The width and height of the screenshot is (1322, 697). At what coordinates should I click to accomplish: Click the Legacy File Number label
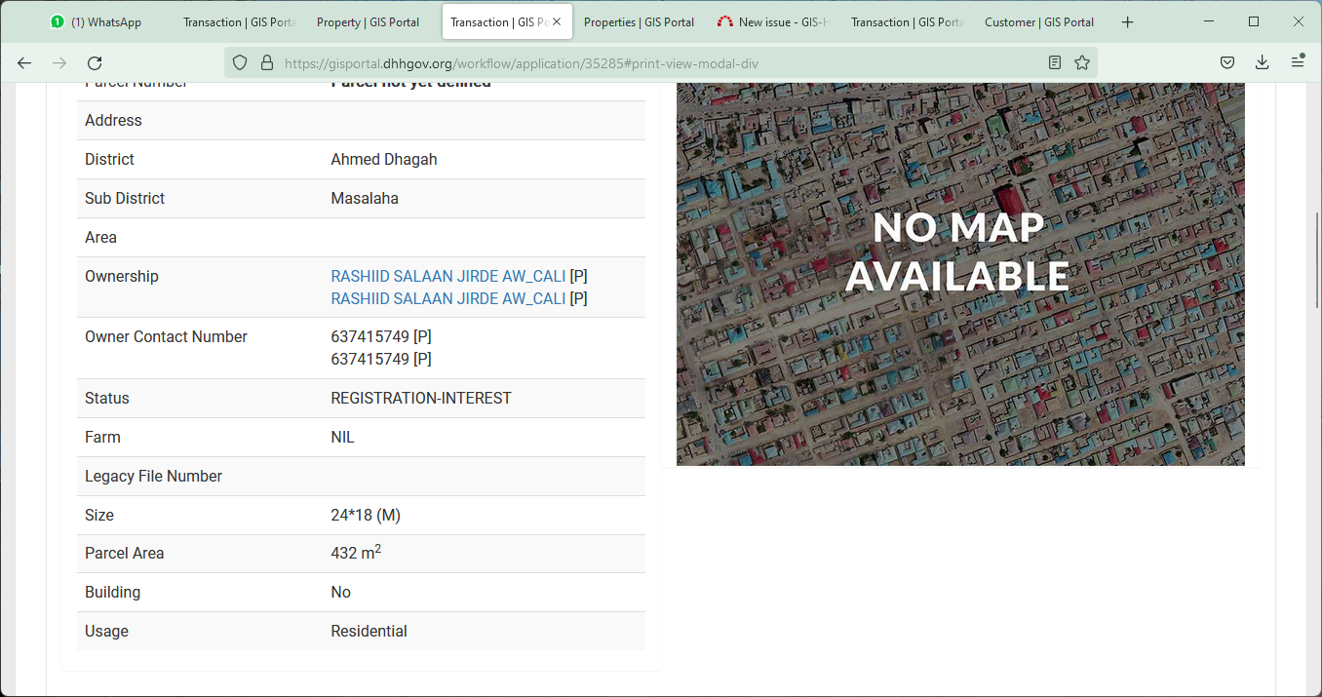153,476
